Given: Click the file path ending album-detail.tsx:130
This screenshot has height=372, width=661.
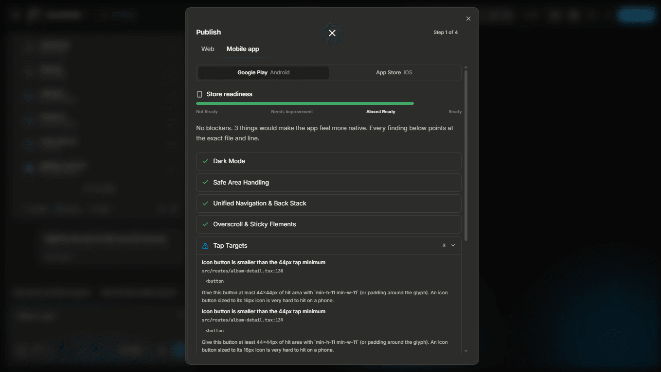Looking at the screenshot, I should 242,271.
